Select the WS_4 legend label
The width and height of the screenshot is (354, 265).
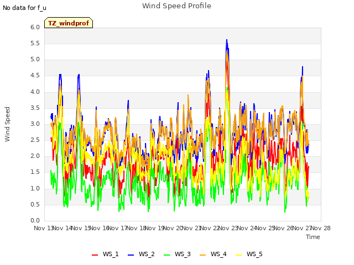pos(218,254)
